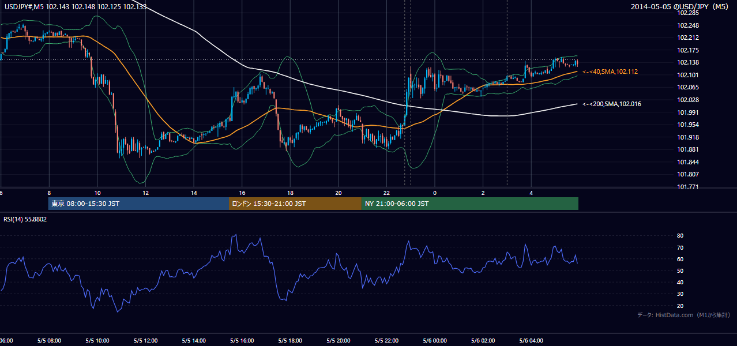The height and width of the screenshot is (346, 737).
Task: Click price axis value 102.101
Action: [687, 75]
